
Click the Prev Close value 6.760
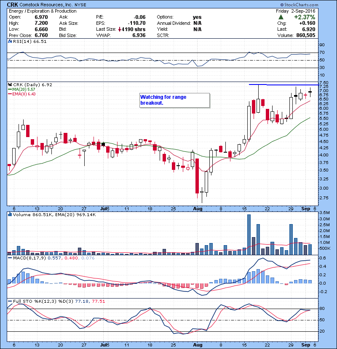(x=41, y=35)
